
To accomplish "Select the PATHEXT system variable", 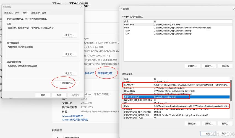I will (x=177, y=109).
